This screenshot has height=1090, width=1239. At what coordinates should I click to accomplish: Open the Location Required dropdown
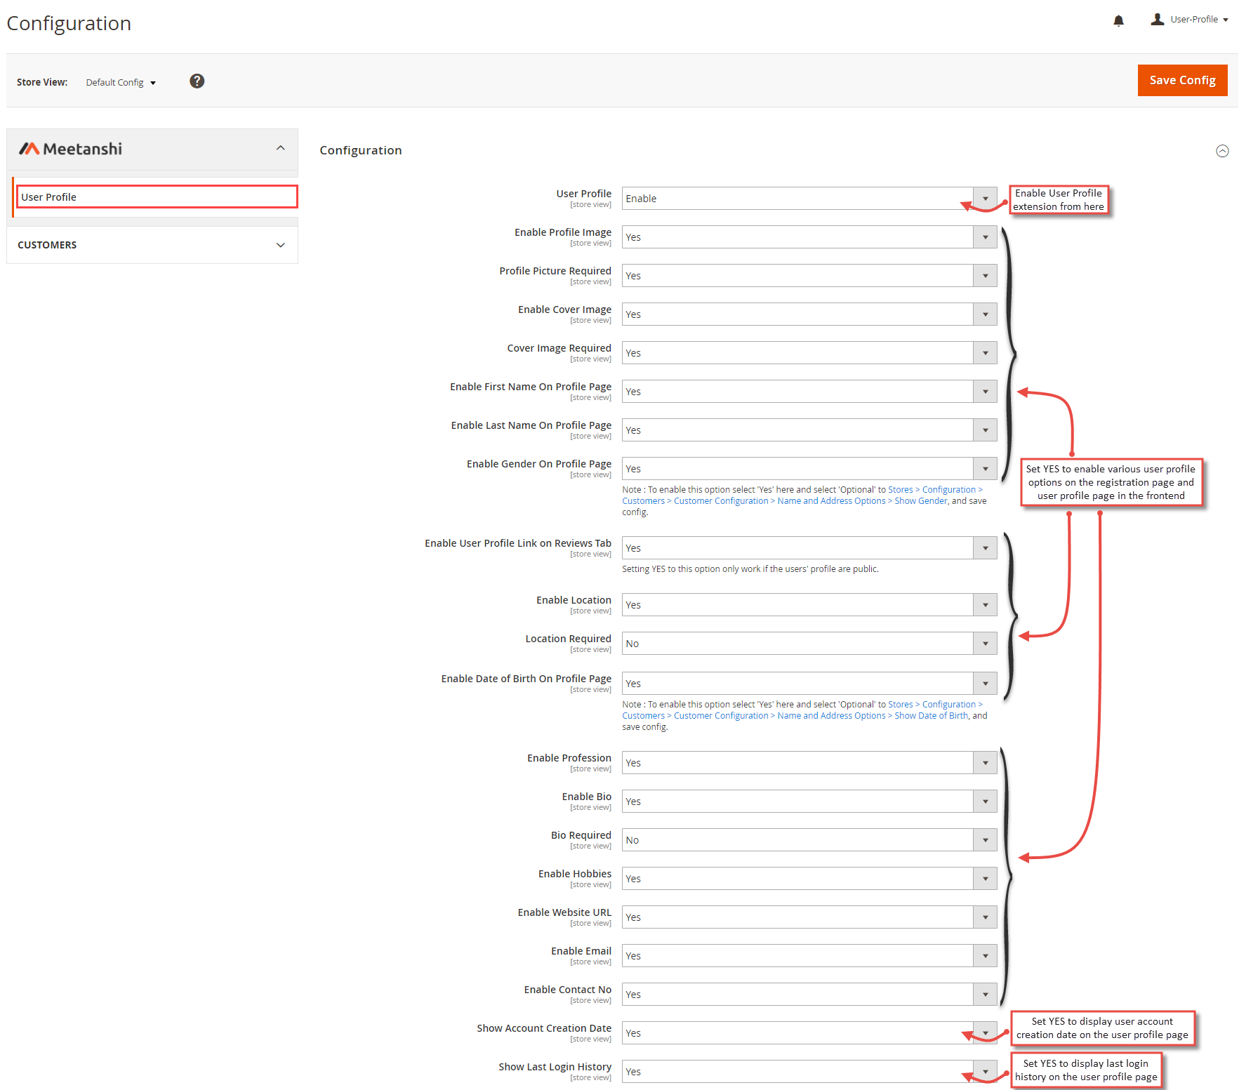point(985,643)
